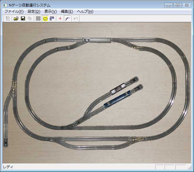Click the レディ status bar text
Viewport: 194px width, 172px height.
click(x=8, y=167)
